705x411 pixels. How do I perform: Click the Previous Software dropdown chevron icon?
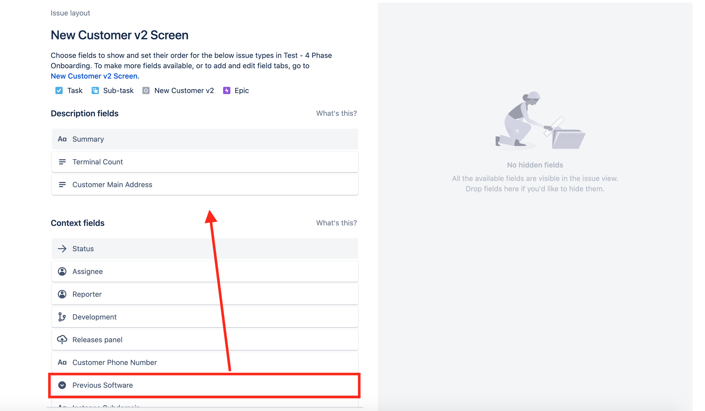pyautogui.click(x=62, y=385)
